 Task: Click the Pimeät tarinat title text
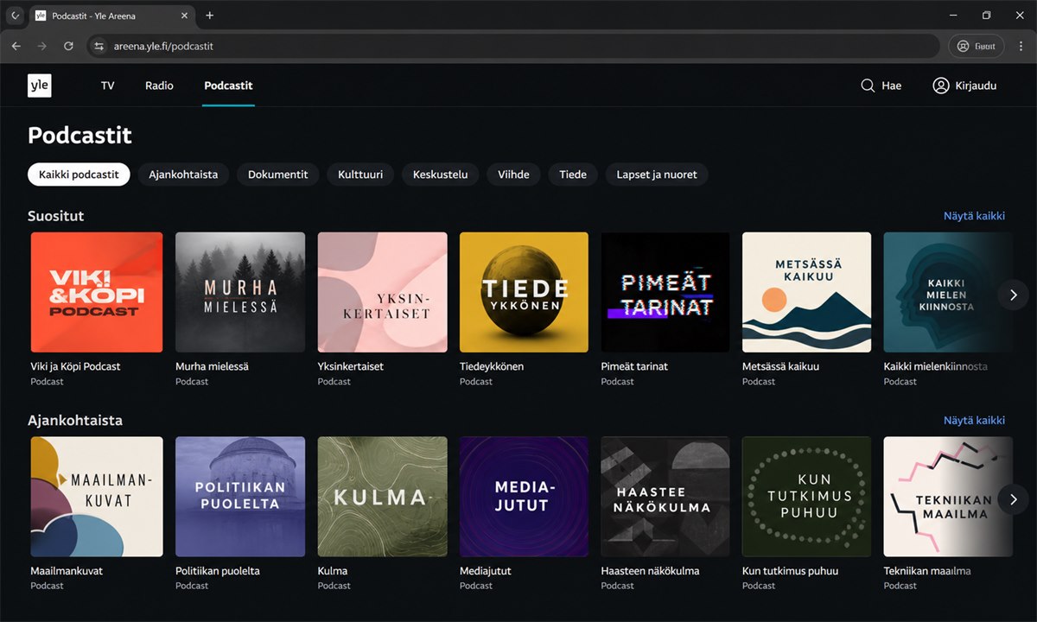pos(634,366)
